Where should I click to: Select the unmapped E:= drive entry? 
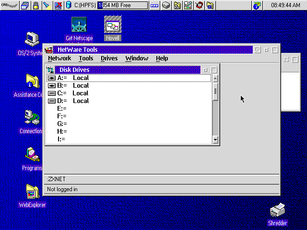point(129,109)
